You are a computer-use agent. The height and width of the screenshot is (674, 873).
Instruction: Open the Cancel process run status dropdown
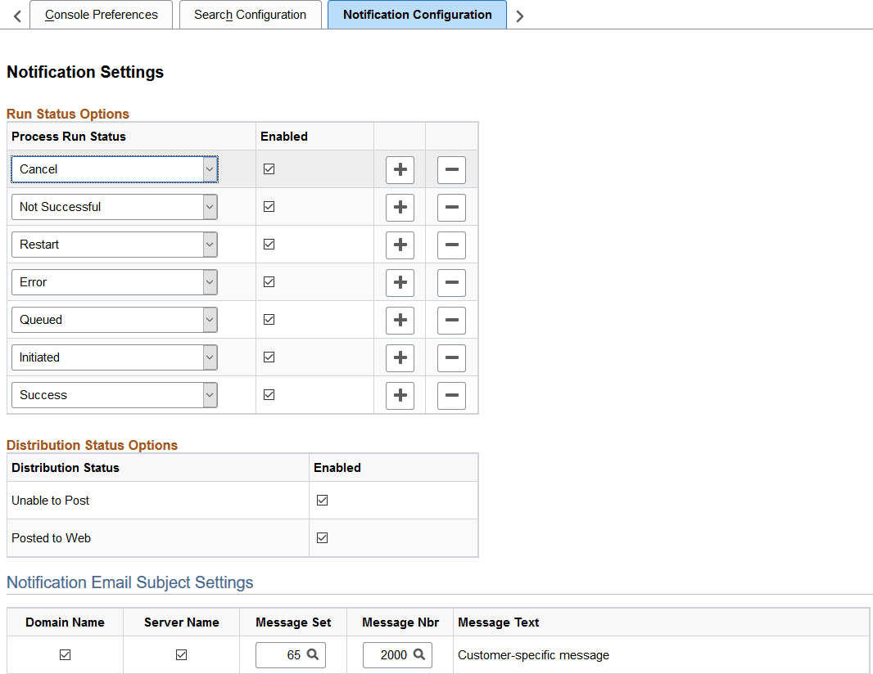210,169
